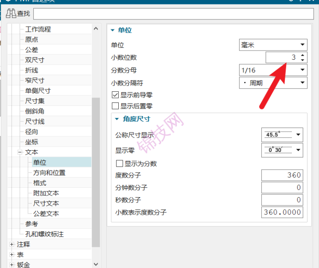
Task: Click tree scrollbar down arrow
Action: tap(96, 264)
